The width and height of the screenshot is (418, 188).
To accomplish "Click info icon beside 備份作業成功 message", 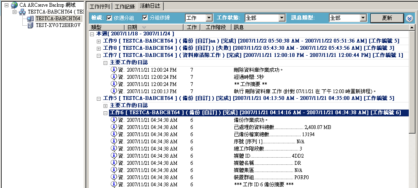I will pyautogui.click(x=114, y=120).
